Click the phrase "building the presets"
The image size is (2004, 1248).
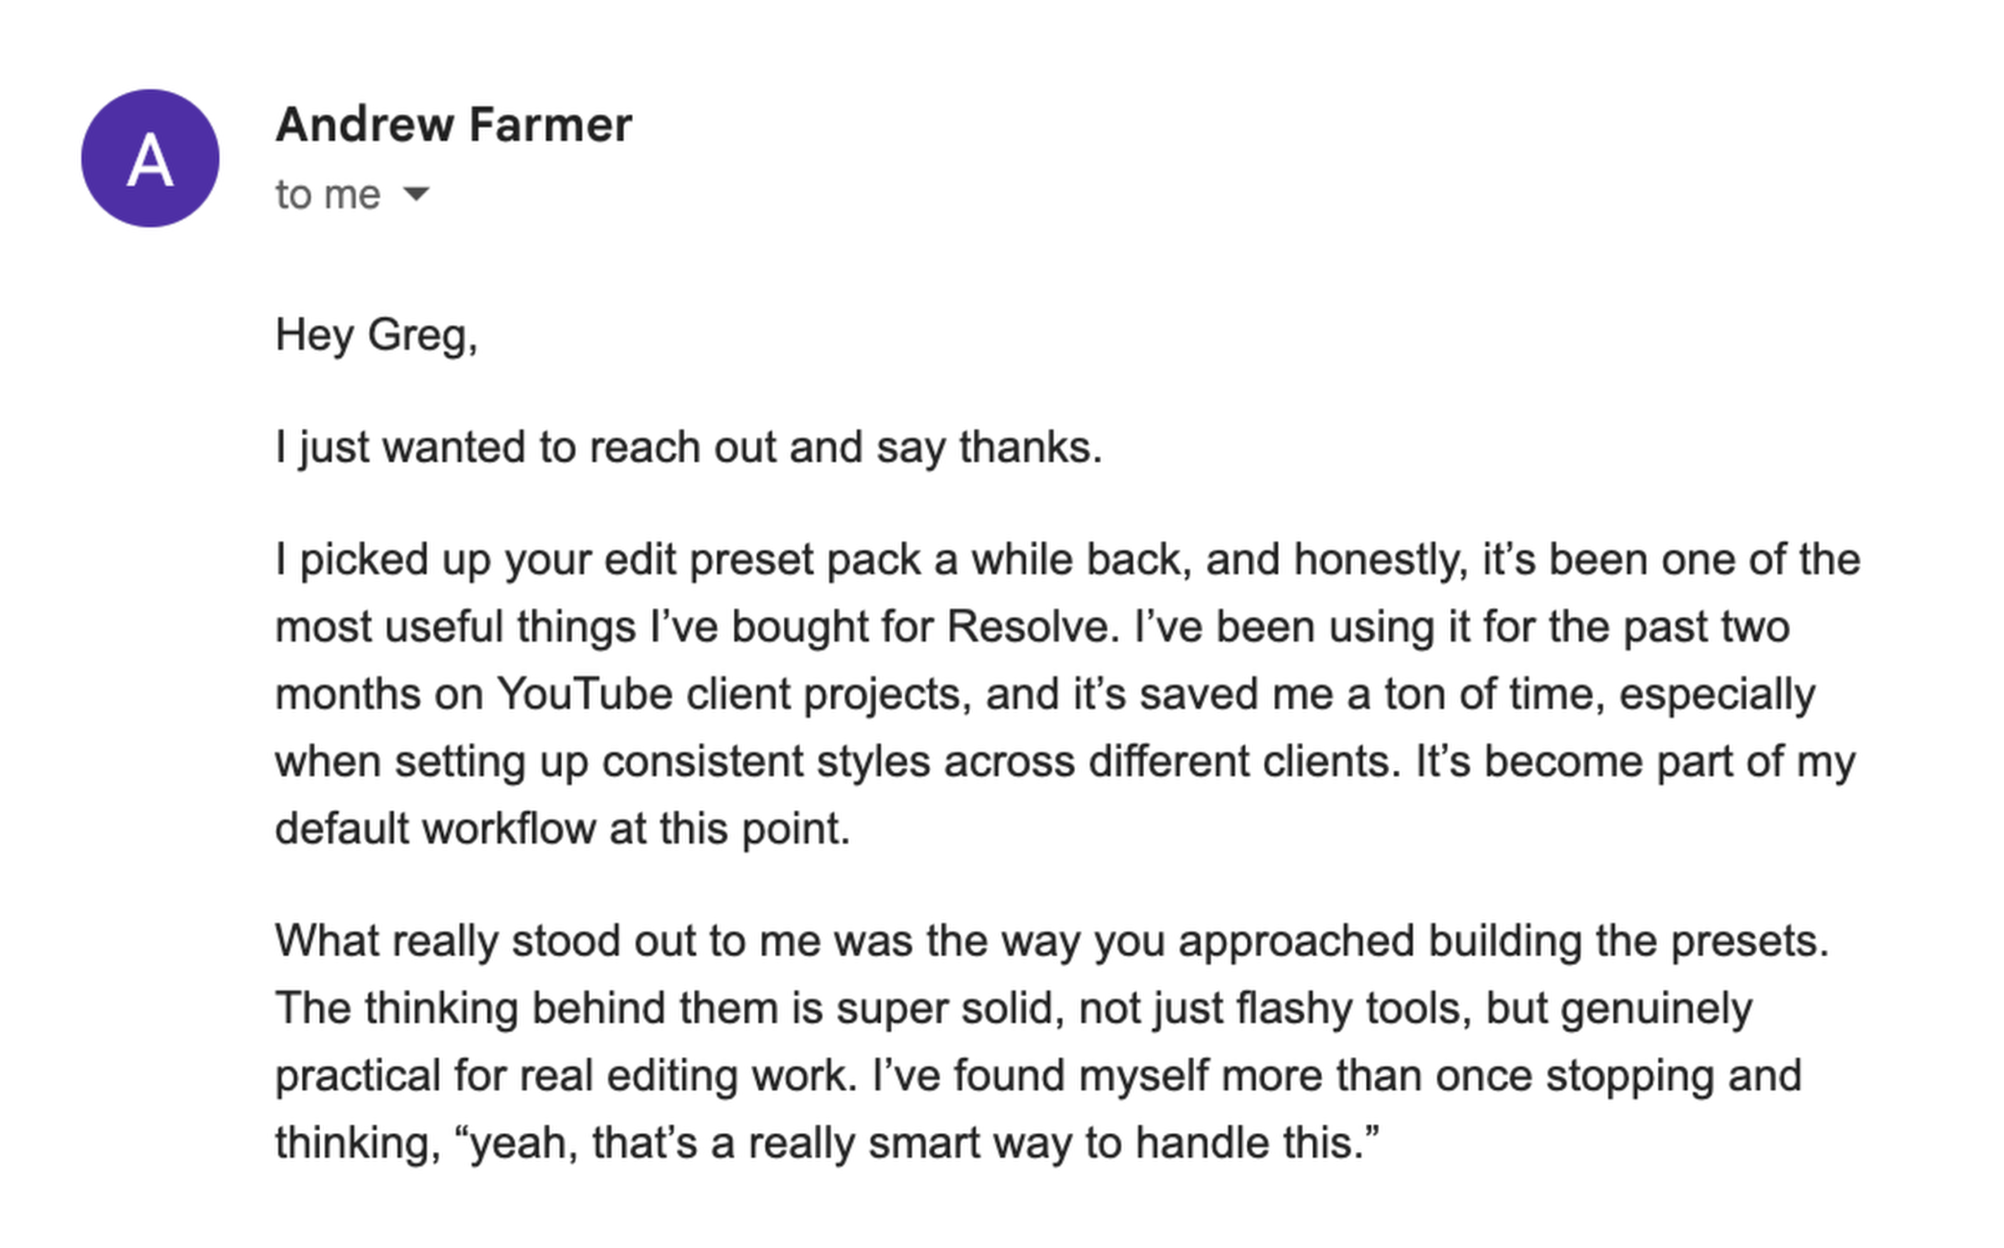coord(1626,941)
